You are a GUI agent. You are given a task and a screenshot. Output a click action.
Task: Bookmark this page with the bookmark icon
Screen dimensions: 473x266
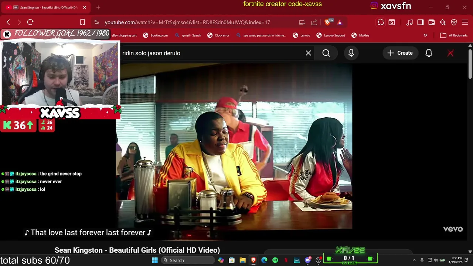(82, 22)
